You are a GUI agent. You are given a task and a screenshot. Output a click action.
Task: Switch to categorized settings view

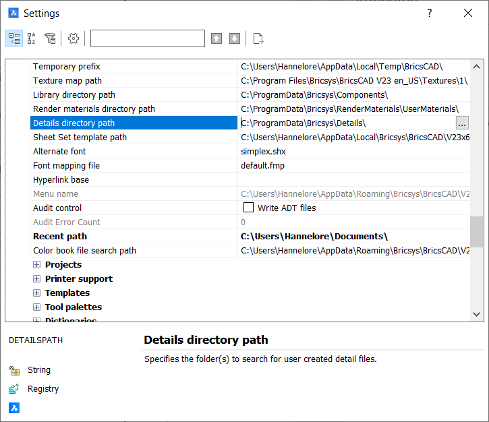click(13, 38)
